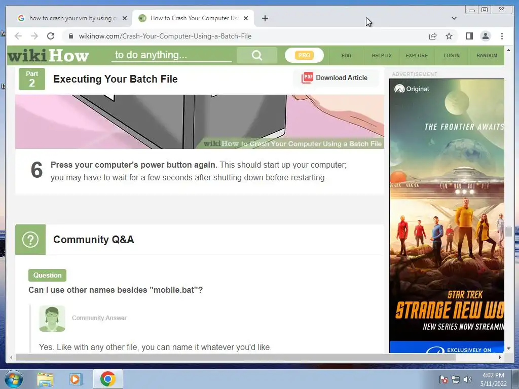The image size is (519, 389).
Task: Click the wikiHow search field
Action: coord(171,55)
